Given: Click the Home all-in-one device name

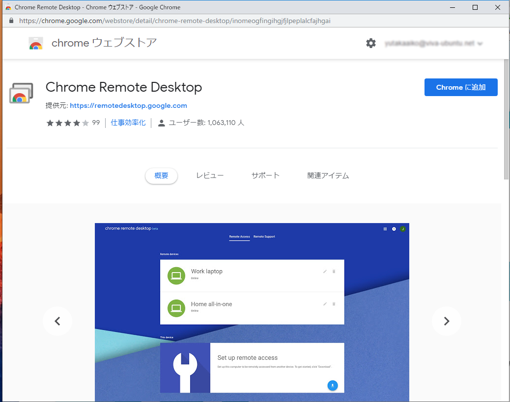Looking at the screenshot, I should [x=211, y=304].
